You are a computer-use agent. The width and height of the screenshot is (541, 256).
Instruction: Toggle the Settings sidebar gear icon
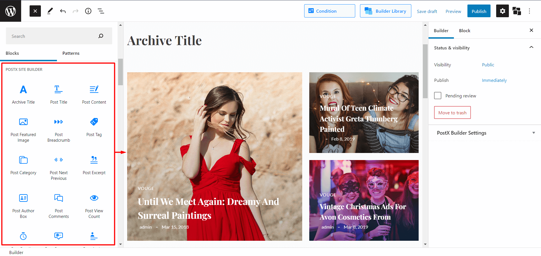click(502, 11)
